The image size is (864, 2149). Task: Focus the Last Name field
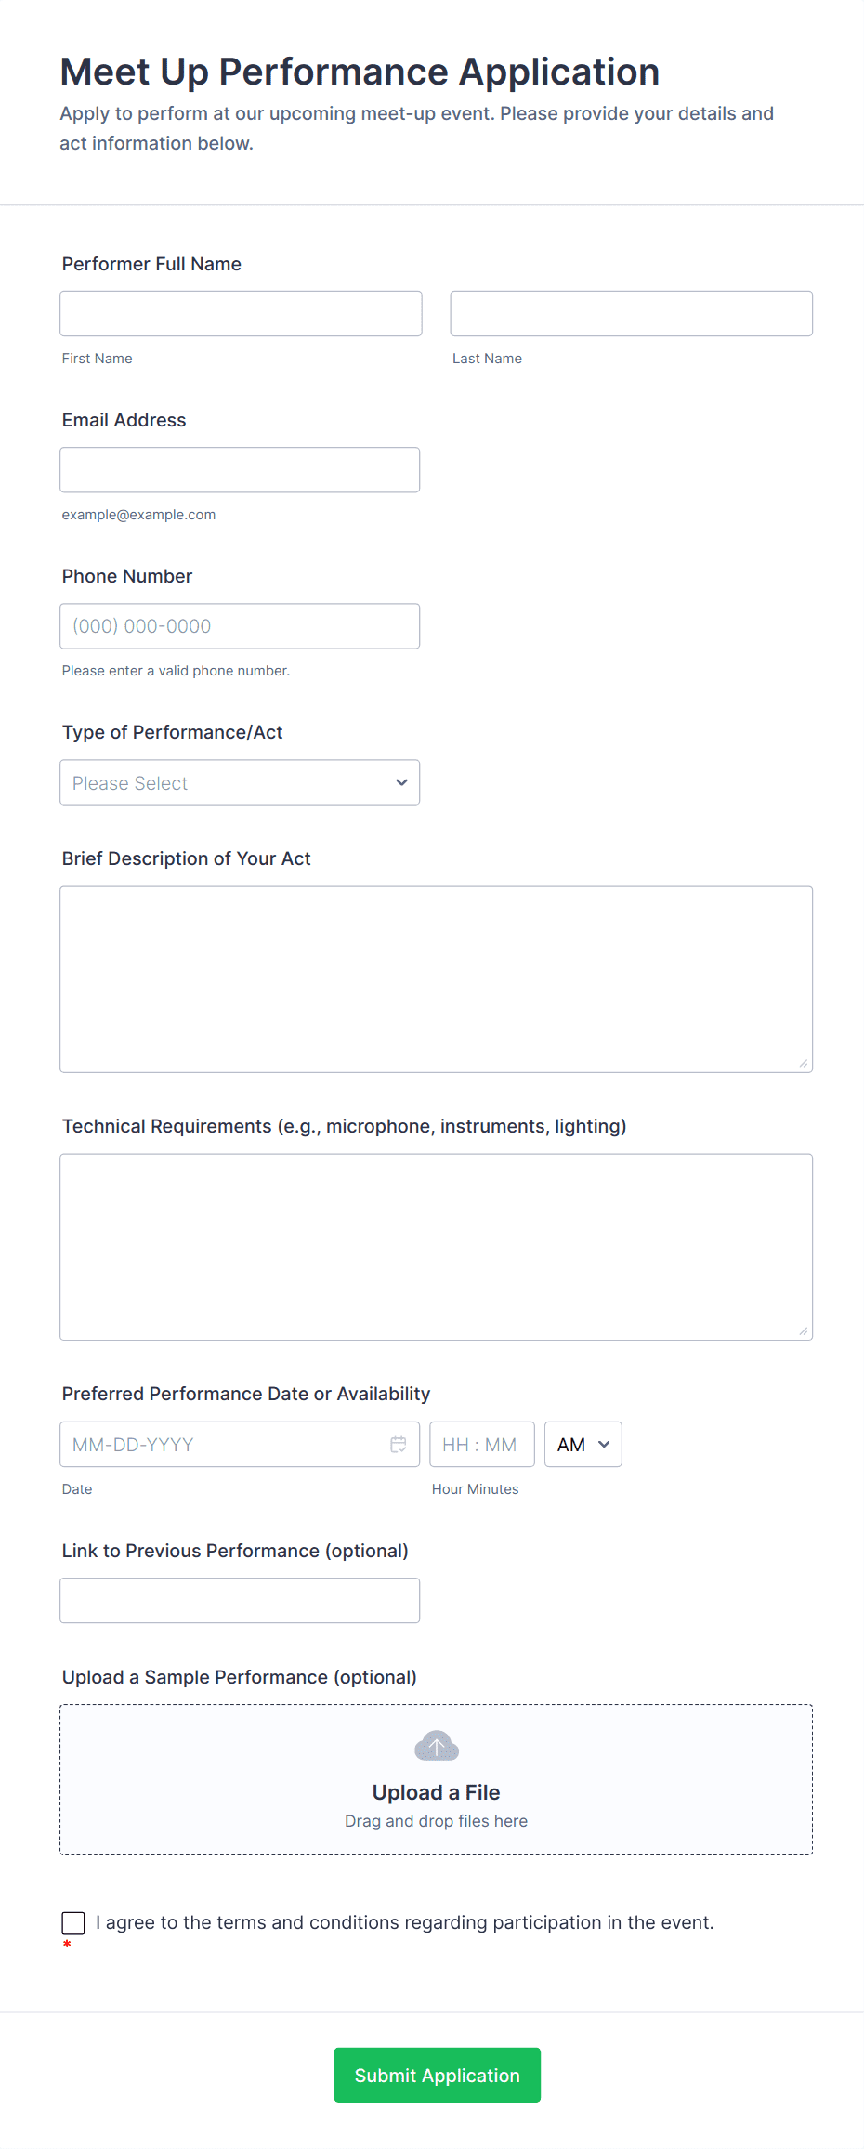click(x=631, y=314)
